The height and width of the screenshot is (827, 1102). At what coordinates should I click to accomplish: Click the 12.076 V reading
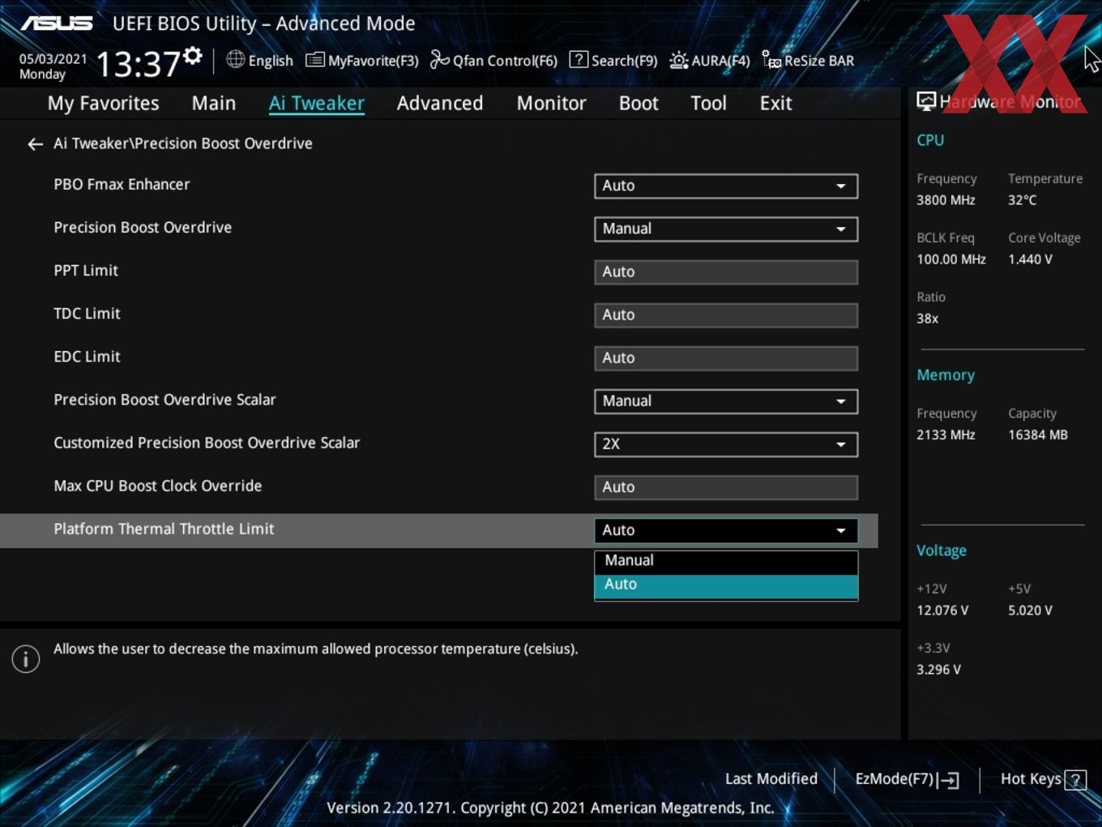pyautogui.click(x=942, y=610)
